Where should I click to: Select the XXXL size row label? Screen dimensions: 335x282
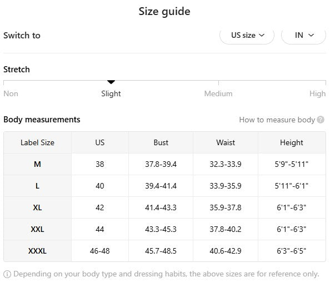click(37, 251)
